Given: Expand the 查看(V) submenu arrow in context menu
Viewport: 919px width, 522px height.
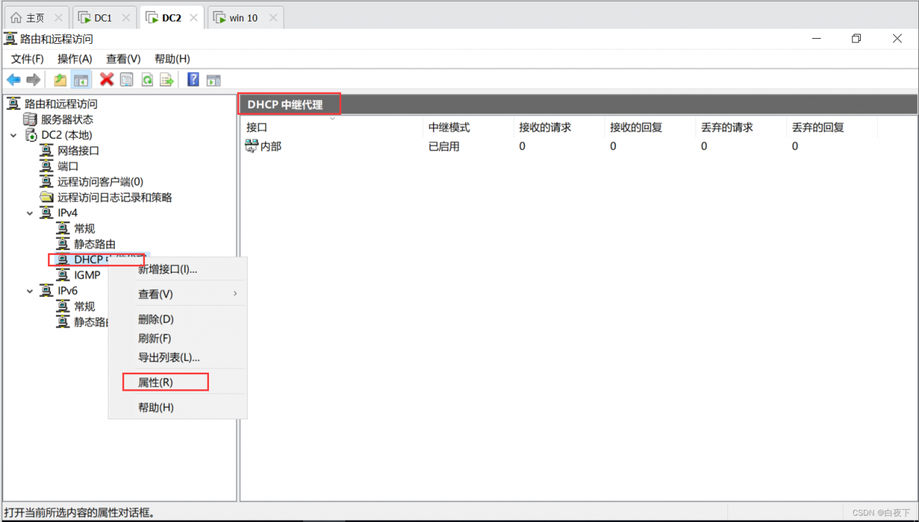Looking at the screenshot, I should pyautogui.click(x=235, y=294).
